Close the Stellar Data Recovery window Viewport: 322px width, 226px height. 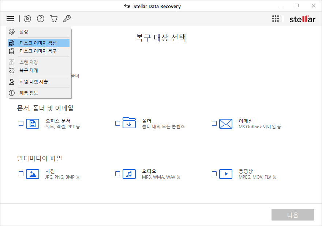pos(313,6)
